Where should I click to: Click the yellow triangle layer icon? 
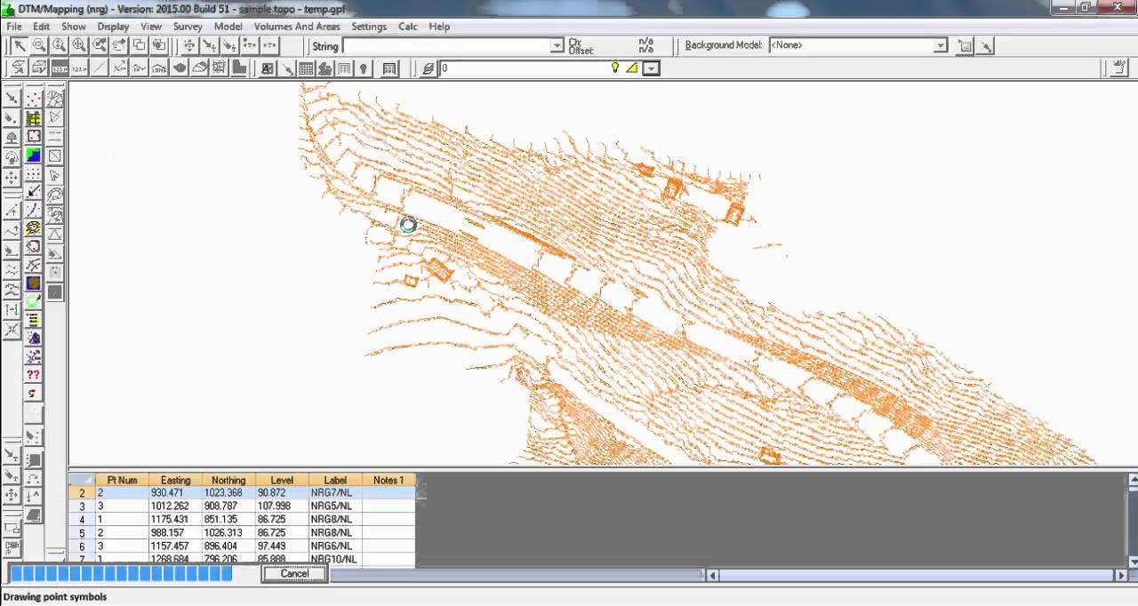(631, 68)
